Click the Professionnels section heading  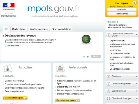78,67
